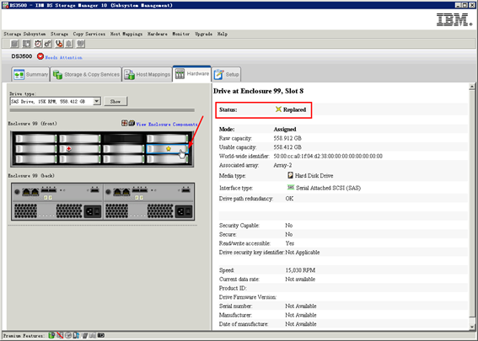Image resolution: width=478 pixels, height=341 pixels.
Task: Switch to the Setup tab
Action: [x=227, y=74]
